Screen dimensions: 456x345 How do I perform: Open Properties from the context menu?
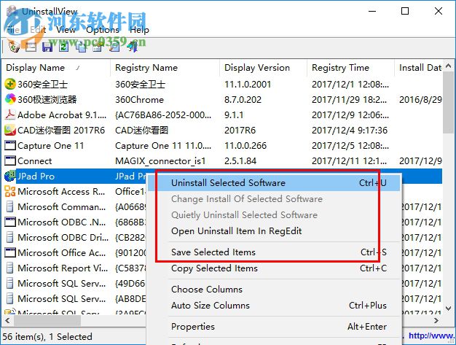(x=274, y=327)
